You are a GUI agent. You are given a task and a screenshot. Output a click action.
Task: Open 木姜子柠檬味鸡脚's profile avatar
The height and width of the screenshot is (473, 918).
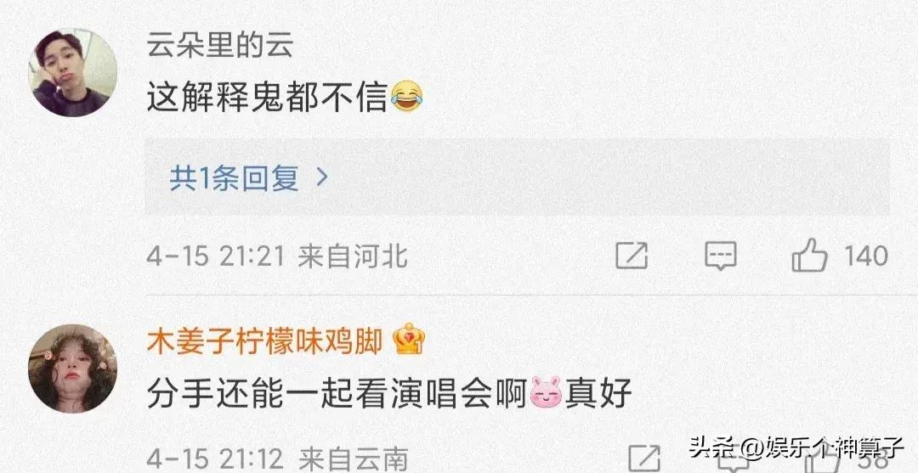point(72,369)
